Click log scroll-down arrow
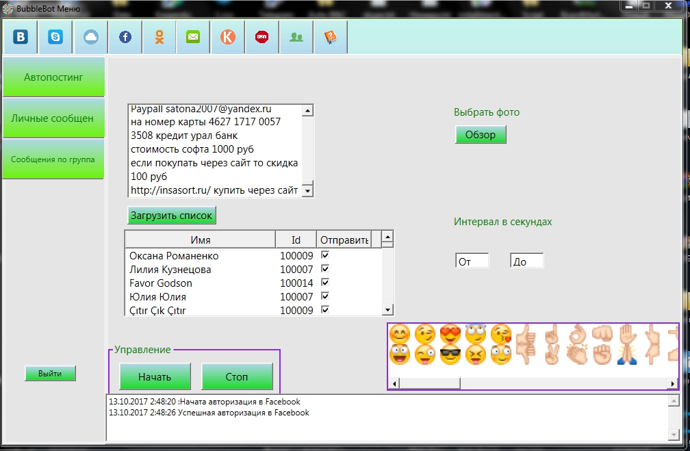The image size is (690, 451). (x=674, y=435)
